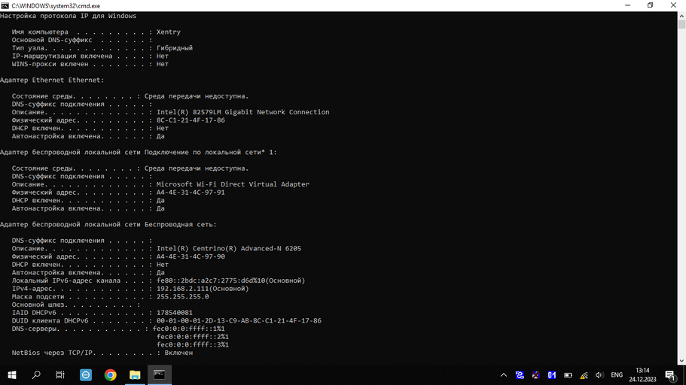Click DNS server fec0:0:0:ffff::2%1
The width and height of the screenshot is (686, 385).
click(x=193, y=336)
